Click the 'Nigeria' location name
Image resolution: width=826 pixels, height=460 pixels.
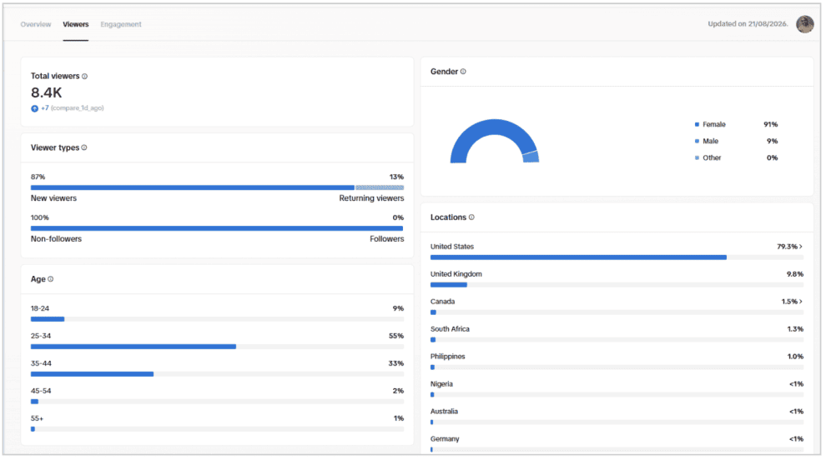[441, 384]
